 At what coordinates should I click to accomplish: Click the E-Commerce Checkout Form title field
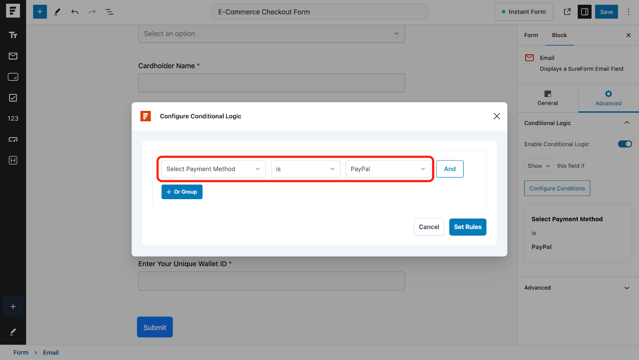(x=319, y=12)
